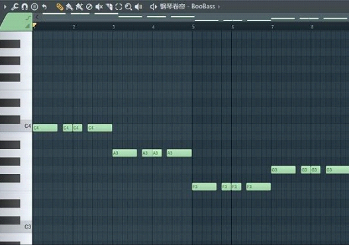
Task: Expand the arrow after BooBass title
Action: click(219, 7)
